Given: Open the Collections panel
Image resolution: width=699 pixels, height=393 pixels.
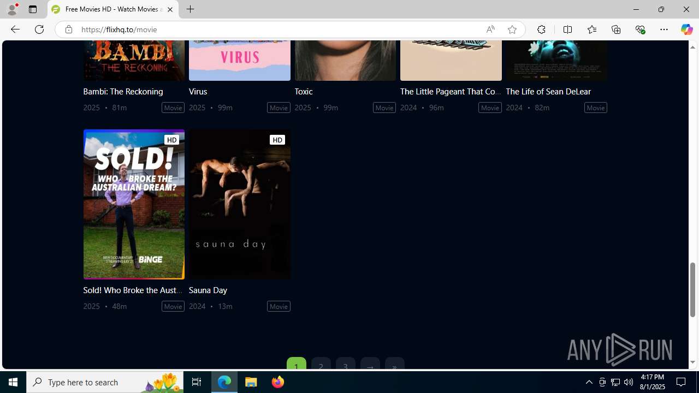Looking at the screenshot, I should (x=616, y=29).
